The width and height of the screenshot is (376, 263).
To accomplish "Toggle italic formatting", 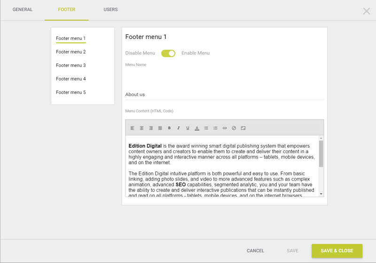I will click(179, 128).
